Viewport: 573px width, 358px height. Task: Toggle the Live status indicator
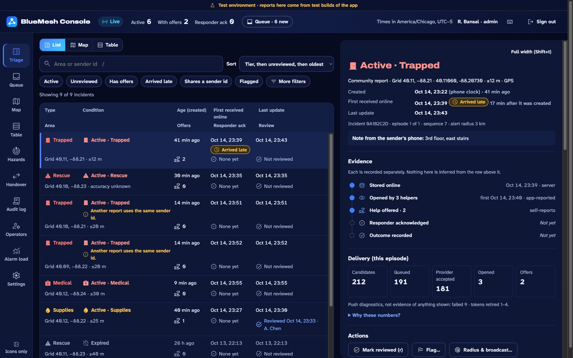pos(111,22)
